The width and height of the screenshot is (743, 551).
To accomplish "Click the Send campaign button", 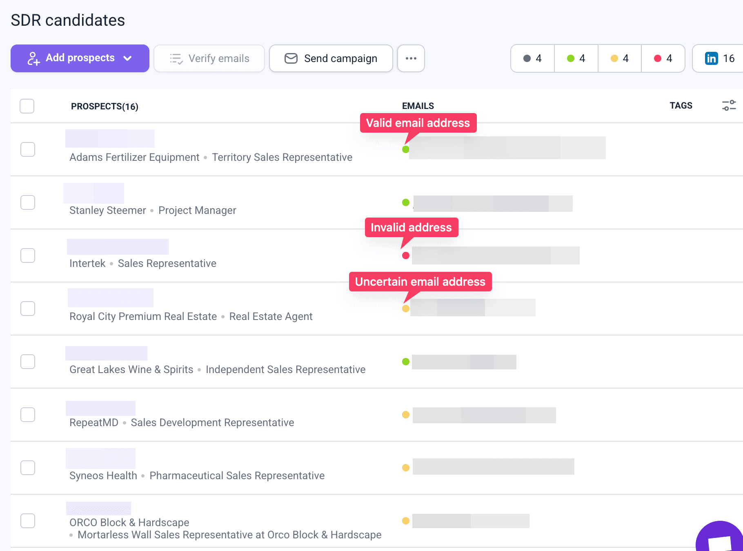I will point(331,58).
